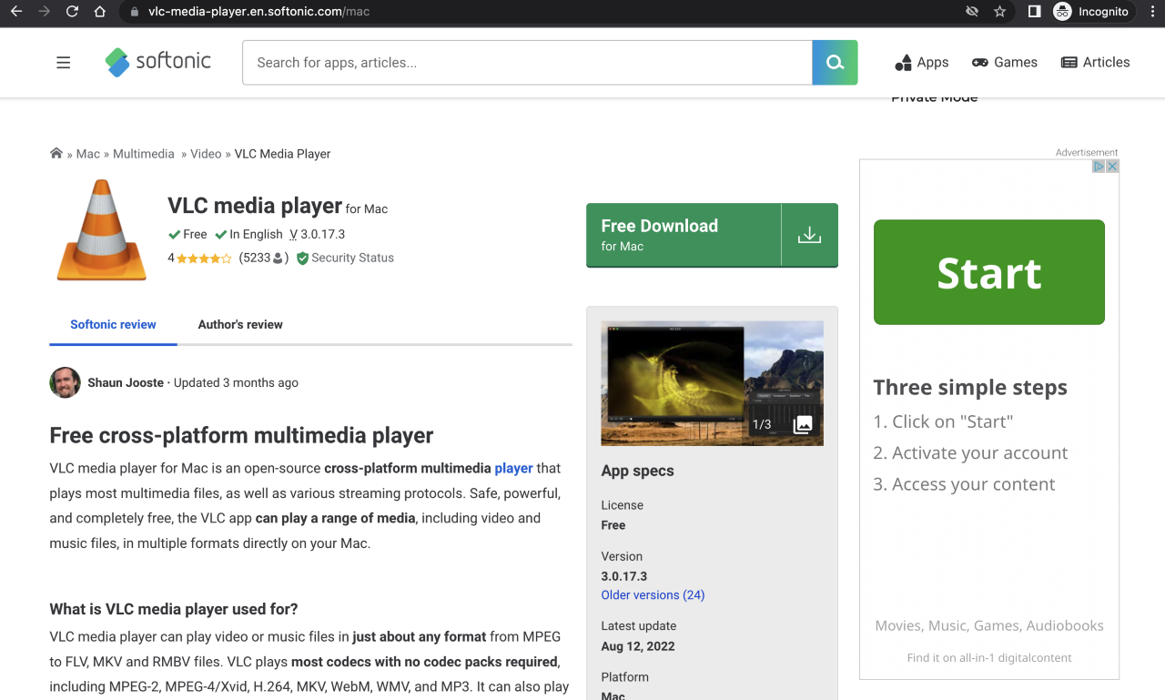Click the download arrow icon
The height and width of the screenshot is (700, 1165).
pos(809,235)
